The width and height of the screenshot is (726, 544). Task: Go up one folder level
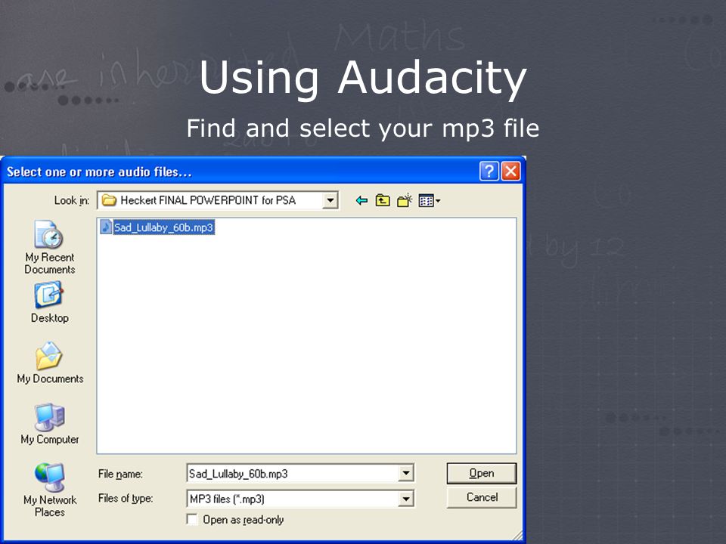[x=383, y=200]
